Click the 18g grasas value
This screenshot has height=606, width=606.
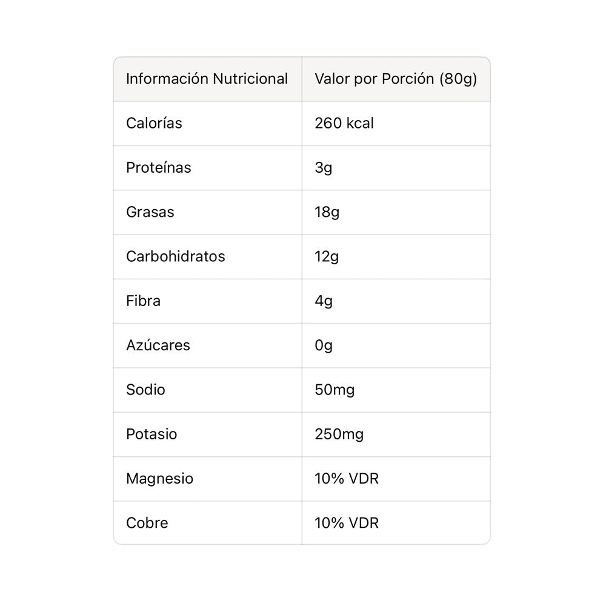pyautogui.click(x=327, y=212)
